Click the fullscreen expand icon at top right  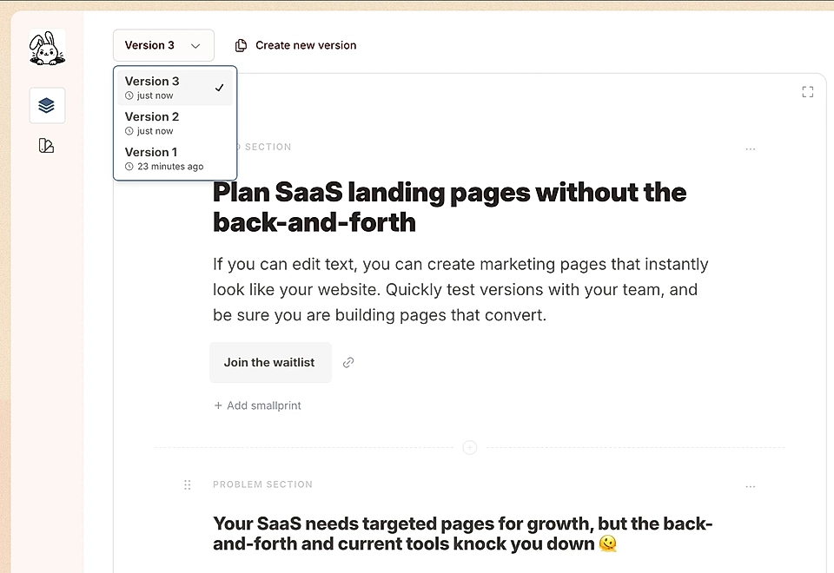807,90
